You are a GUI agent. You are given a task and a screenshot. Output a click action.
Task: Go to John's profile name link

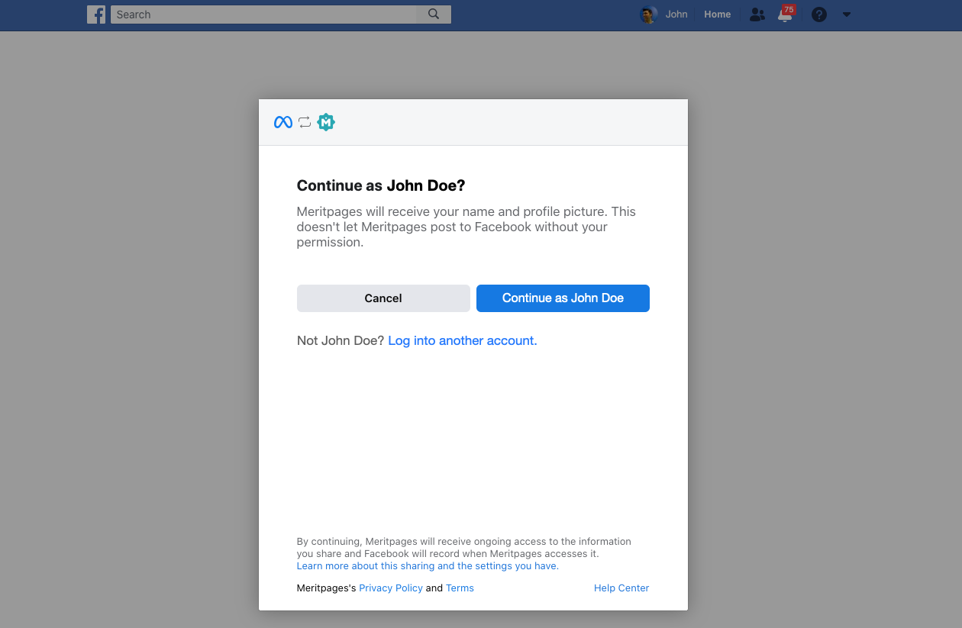point(676,14)
